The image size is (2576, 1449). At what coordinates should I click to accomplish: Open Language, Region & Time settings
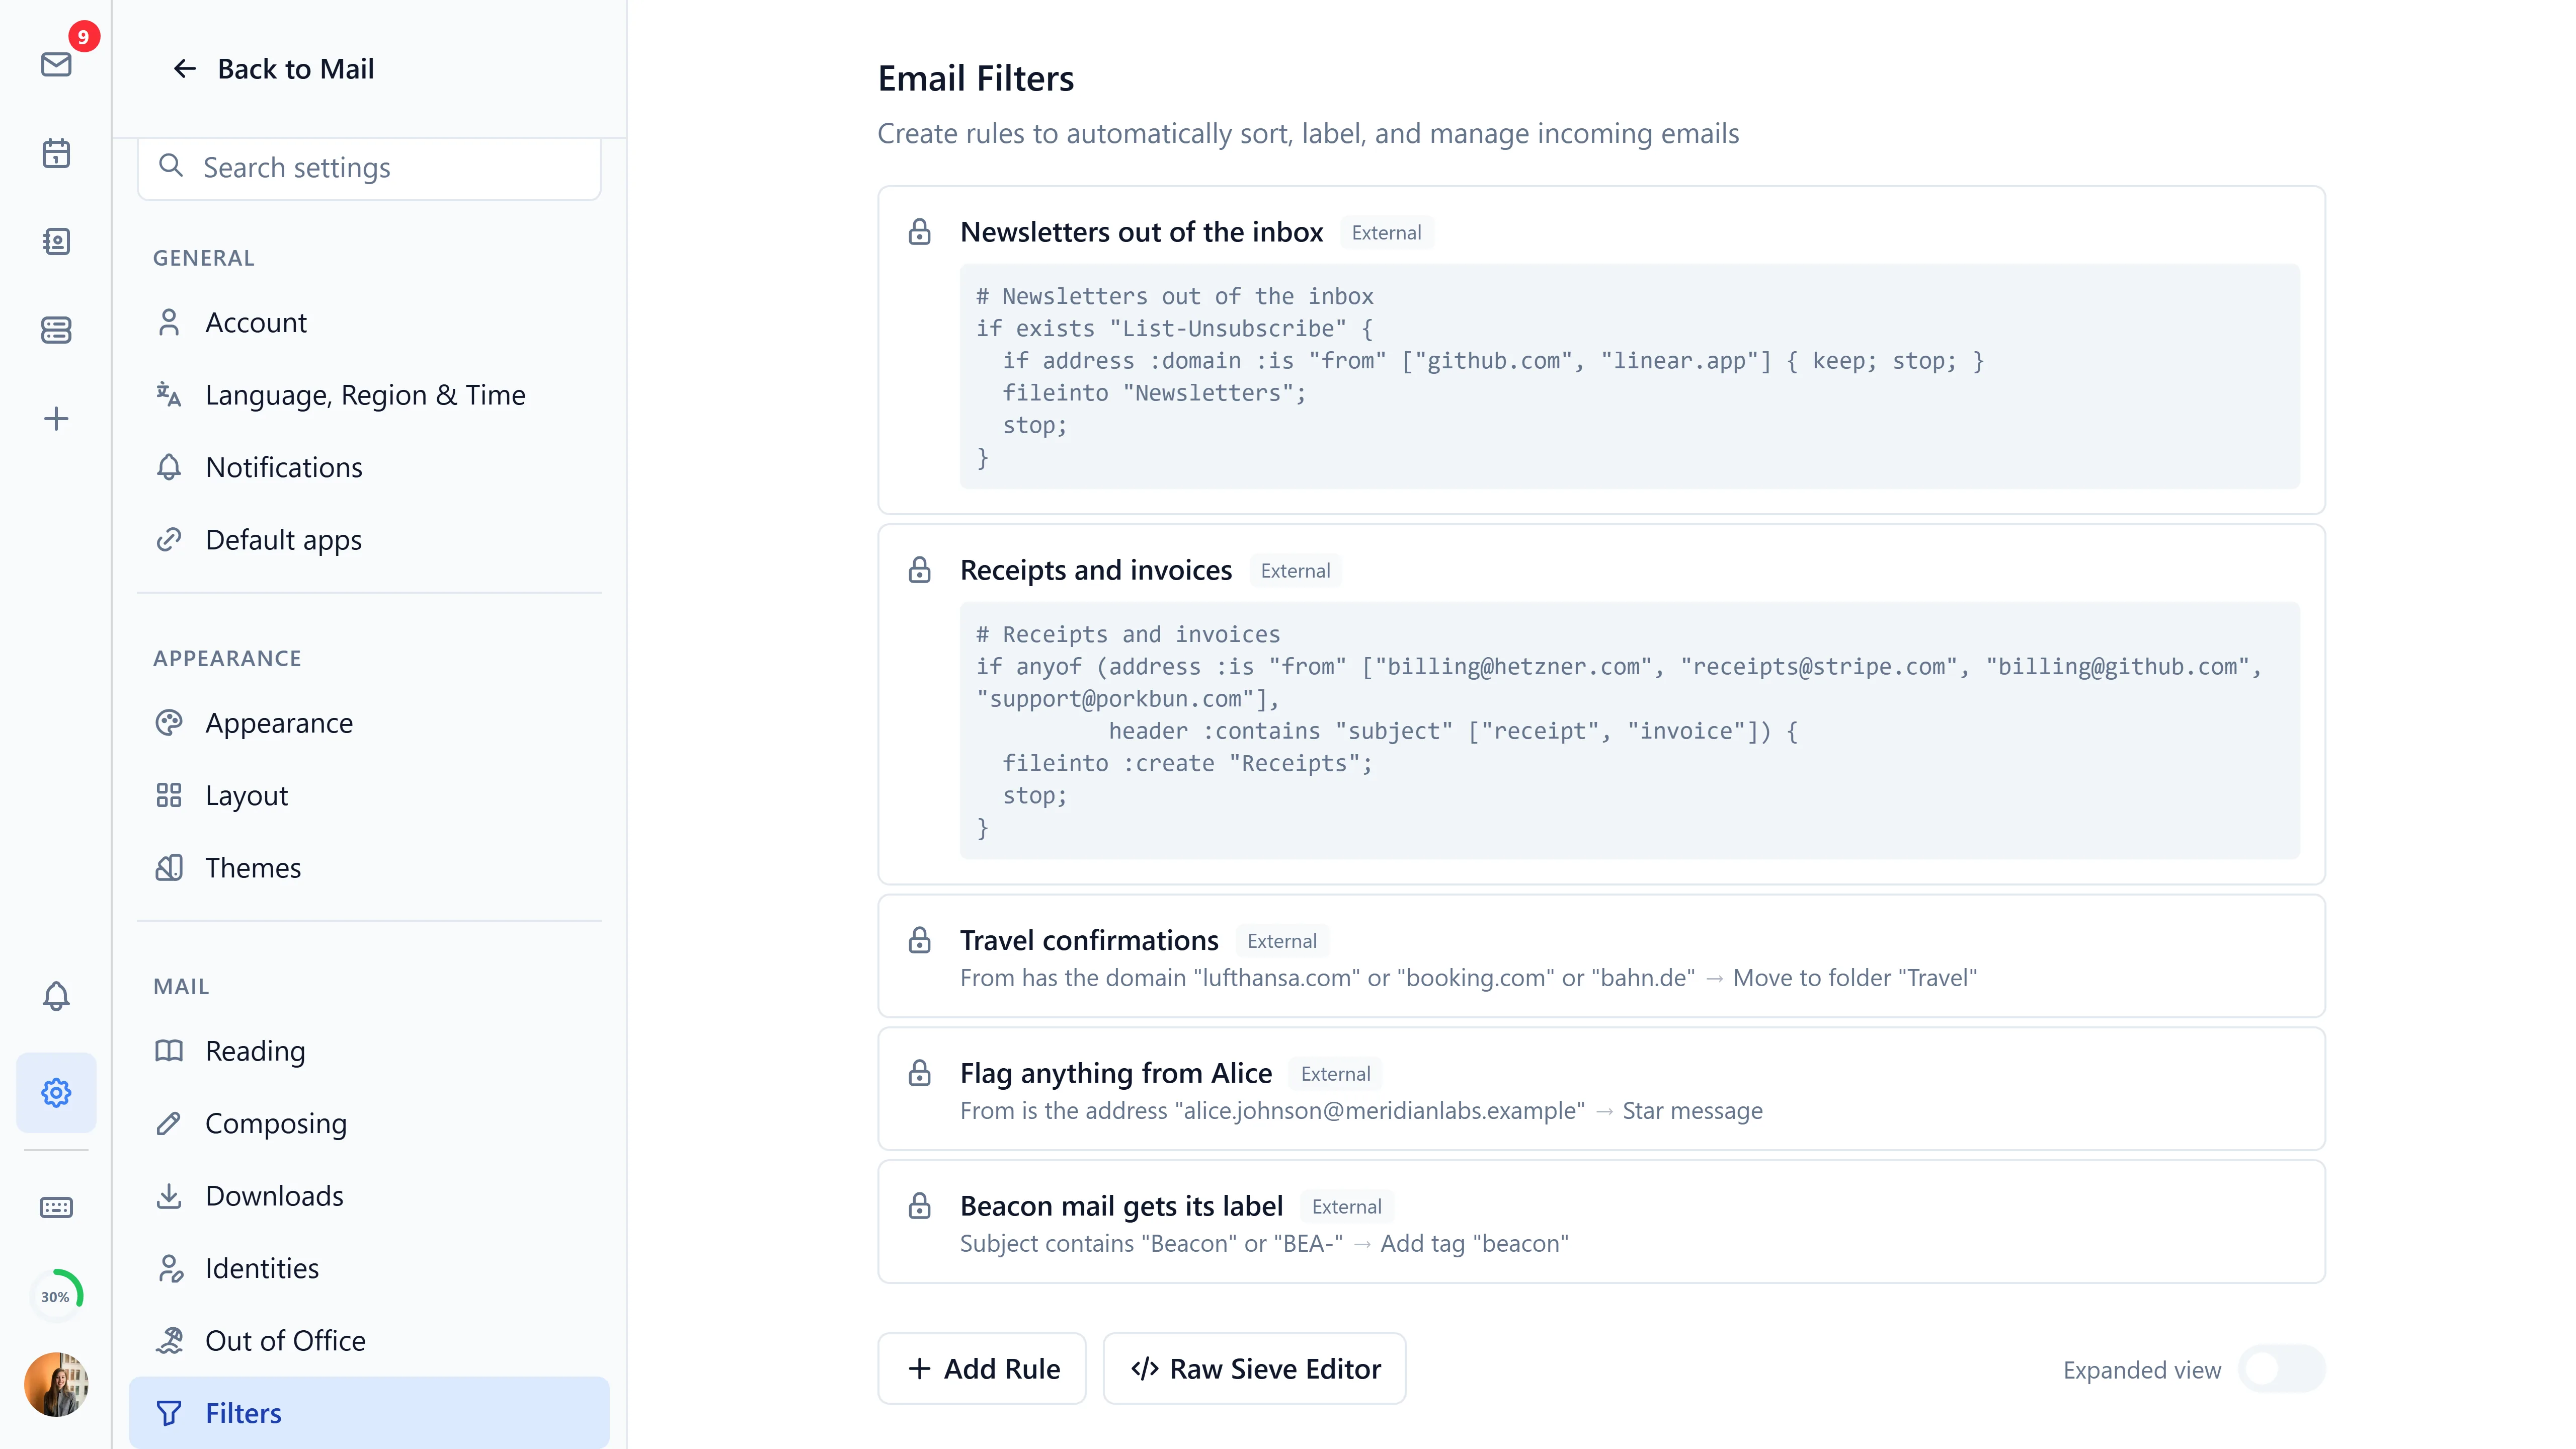[x=369, y=395]
